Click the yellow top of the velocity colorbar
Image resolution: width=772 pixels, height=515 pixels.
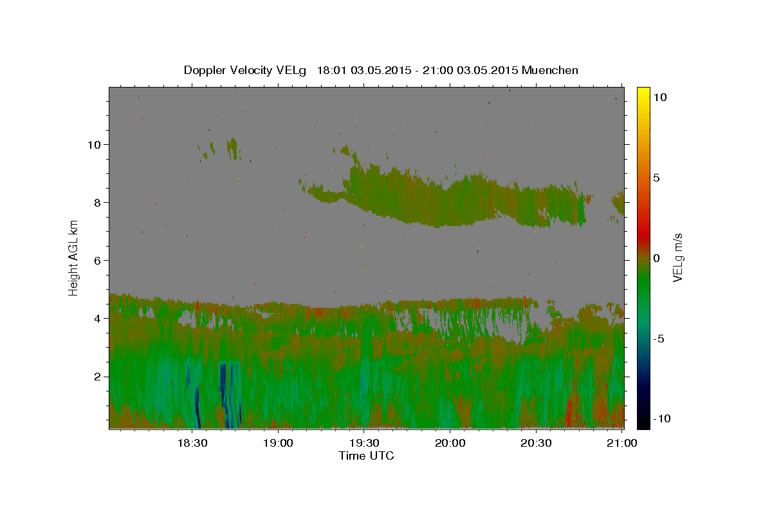point(643,91)
